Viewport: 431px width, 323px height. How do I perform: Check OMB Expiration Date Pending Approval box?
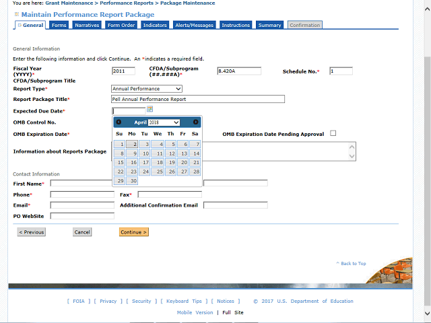click(x=333, y=133)
